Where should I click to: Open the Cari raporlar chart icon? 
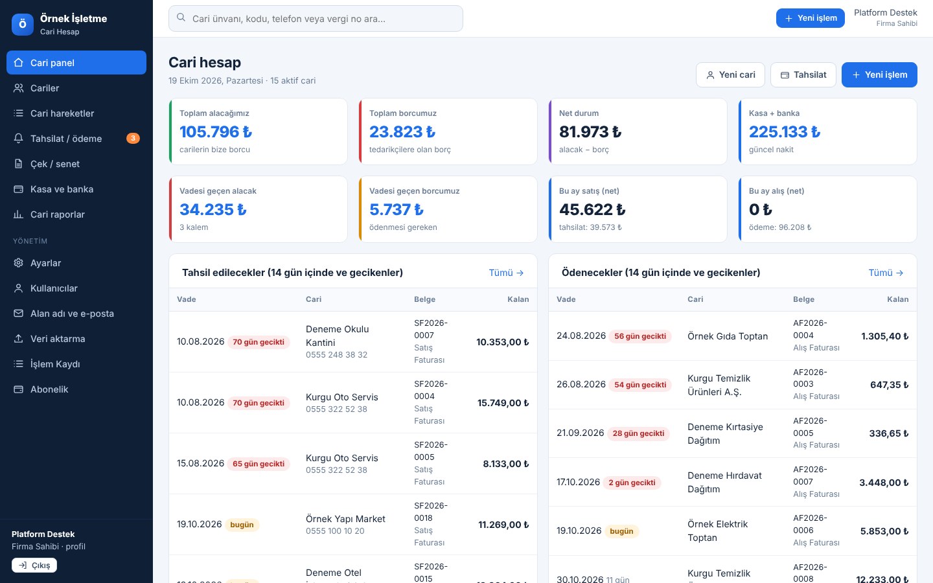[x=18, y=214]
